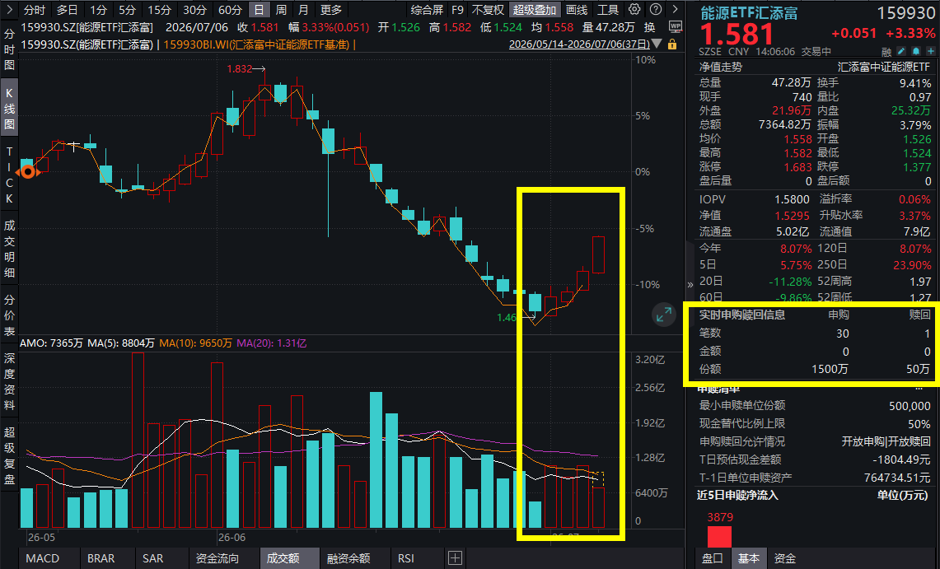Click the expand arrows icon on chart

(664, 315)
